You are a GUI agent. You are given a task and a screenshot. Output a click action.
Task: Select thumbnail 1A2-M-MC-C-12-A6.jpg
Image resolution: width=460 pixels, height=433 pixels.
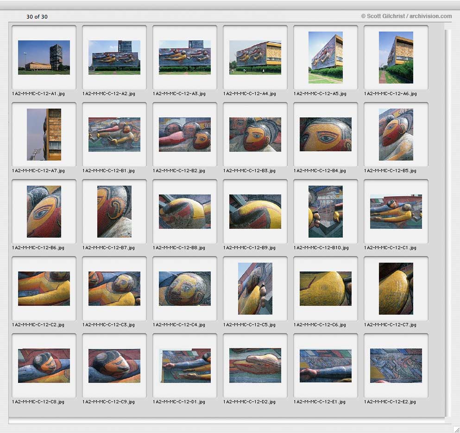396,58
